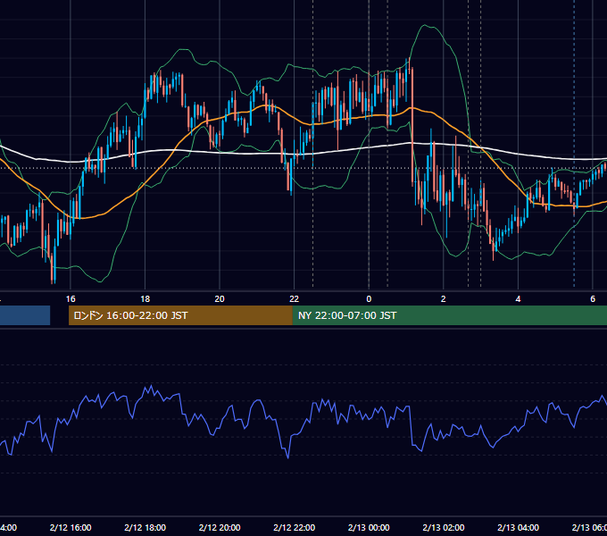This screenshot has width=607, height=536.
Task: Click the 6 hour axis label
Action: pos(593,299)
